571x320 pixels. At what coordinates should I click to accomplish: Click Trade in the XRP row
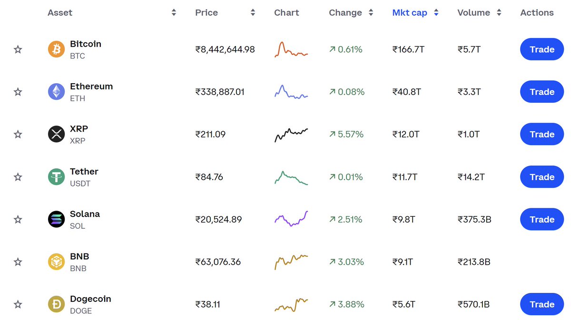click(x=542, y=135)
